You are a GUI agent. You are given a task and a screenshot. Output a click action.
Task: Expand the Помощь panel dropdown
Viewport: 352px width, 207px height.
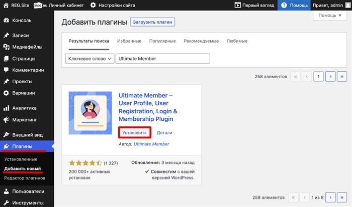click(330, 16)
